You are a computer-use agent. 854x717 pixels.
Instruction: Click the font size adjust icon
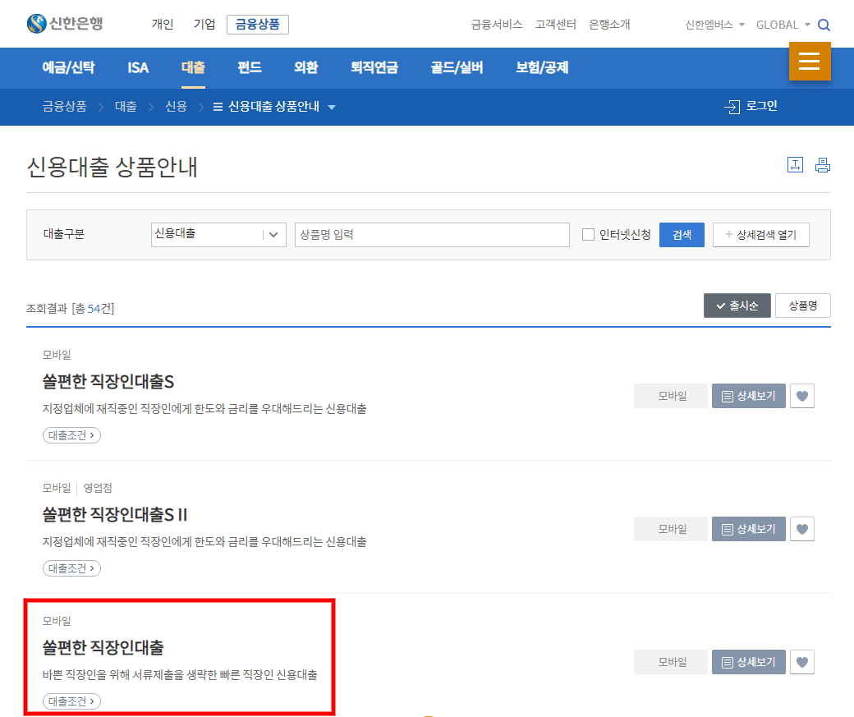click(x=795, y=164)
